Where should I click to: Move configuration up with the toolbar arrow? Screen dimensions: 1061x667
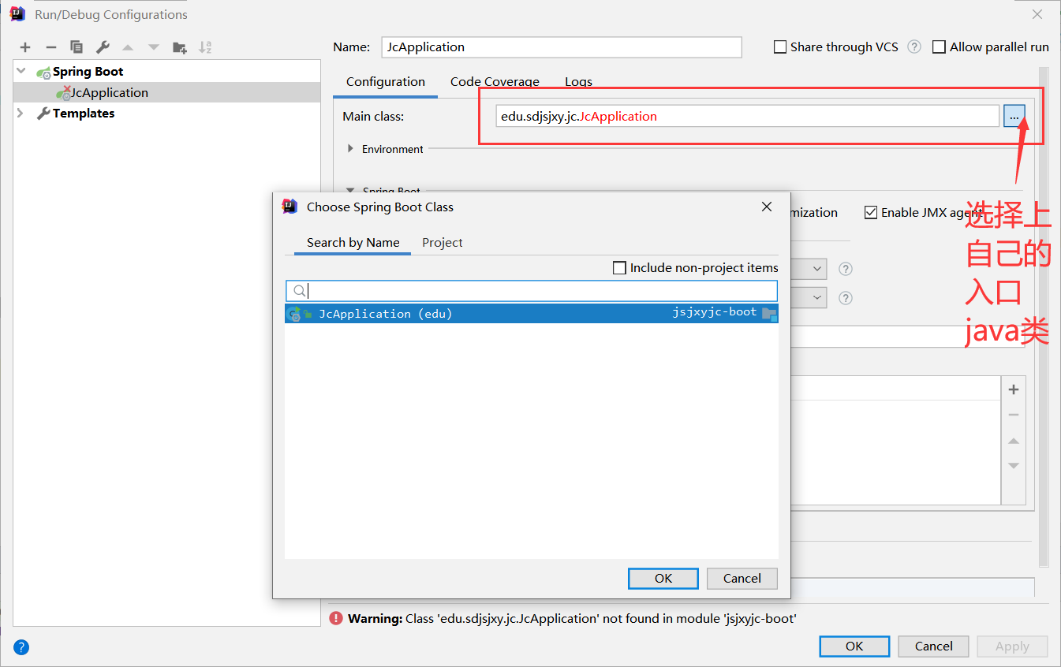pos(128,47)
